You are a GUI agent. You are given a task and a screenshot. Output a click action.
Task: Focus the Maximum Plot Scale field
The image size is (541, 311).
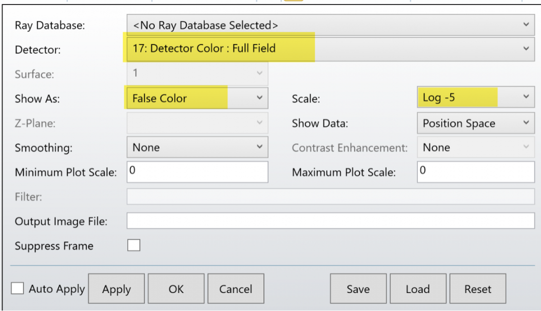[x=476, y=172]
